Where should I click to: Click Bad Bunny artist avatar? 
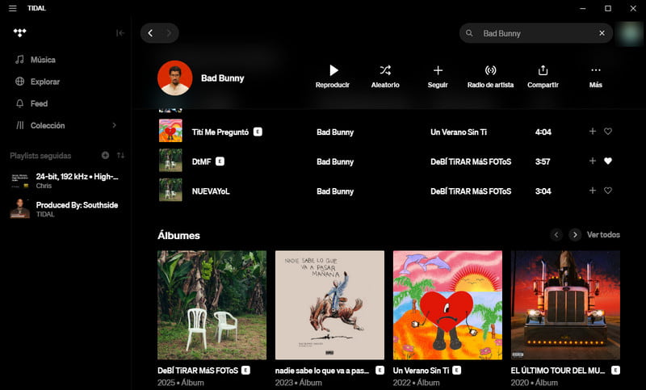[x=174, y=78]
